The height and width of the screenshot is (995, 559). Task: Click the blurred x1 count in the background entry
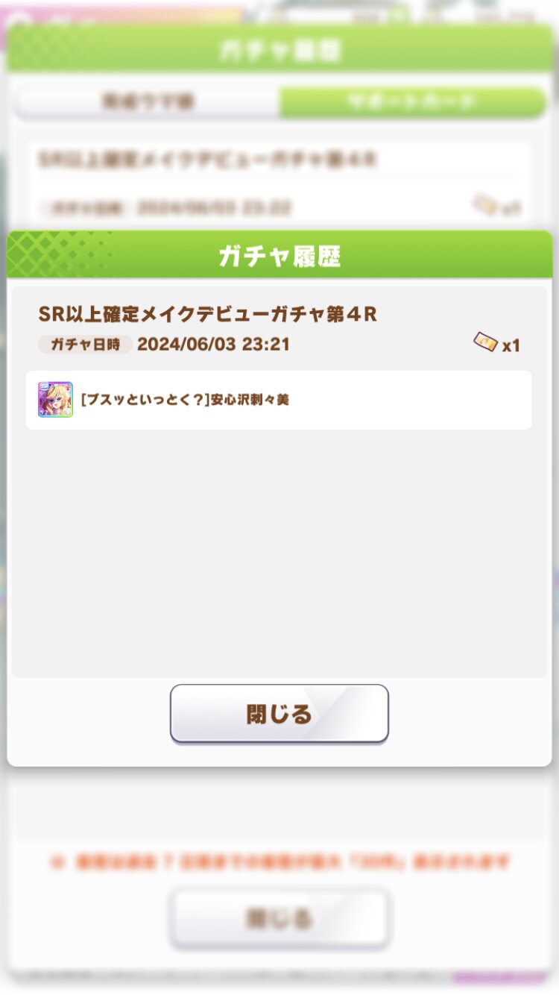pos(511,208)
